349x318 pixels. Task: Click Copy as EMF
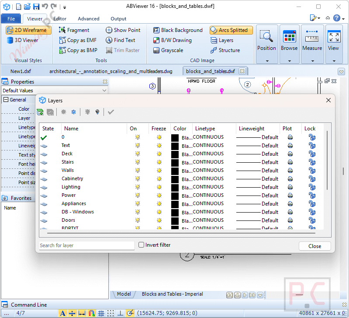[x=78, y=40]
